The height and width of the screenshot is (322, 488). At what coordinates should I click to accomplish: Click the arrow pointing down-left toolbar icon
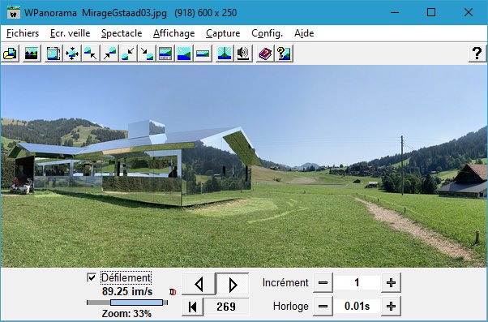click(128, 54)
